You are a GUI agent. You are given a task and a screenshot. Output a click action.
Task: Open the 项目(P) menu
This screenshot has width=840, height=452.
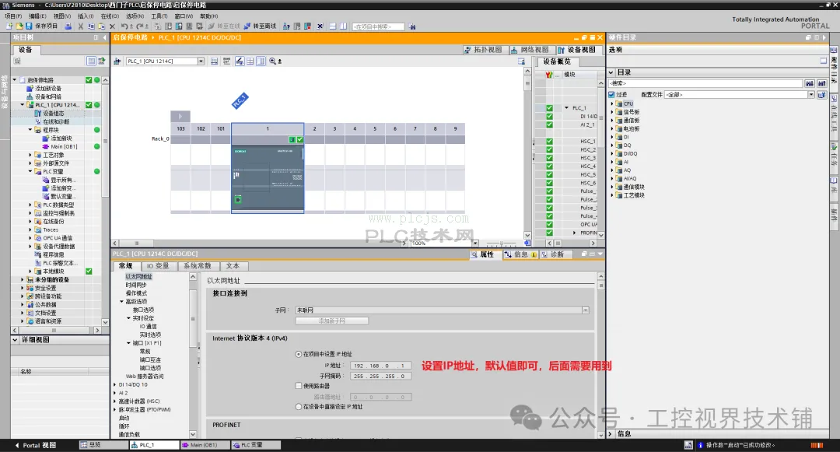pos(13,16)
